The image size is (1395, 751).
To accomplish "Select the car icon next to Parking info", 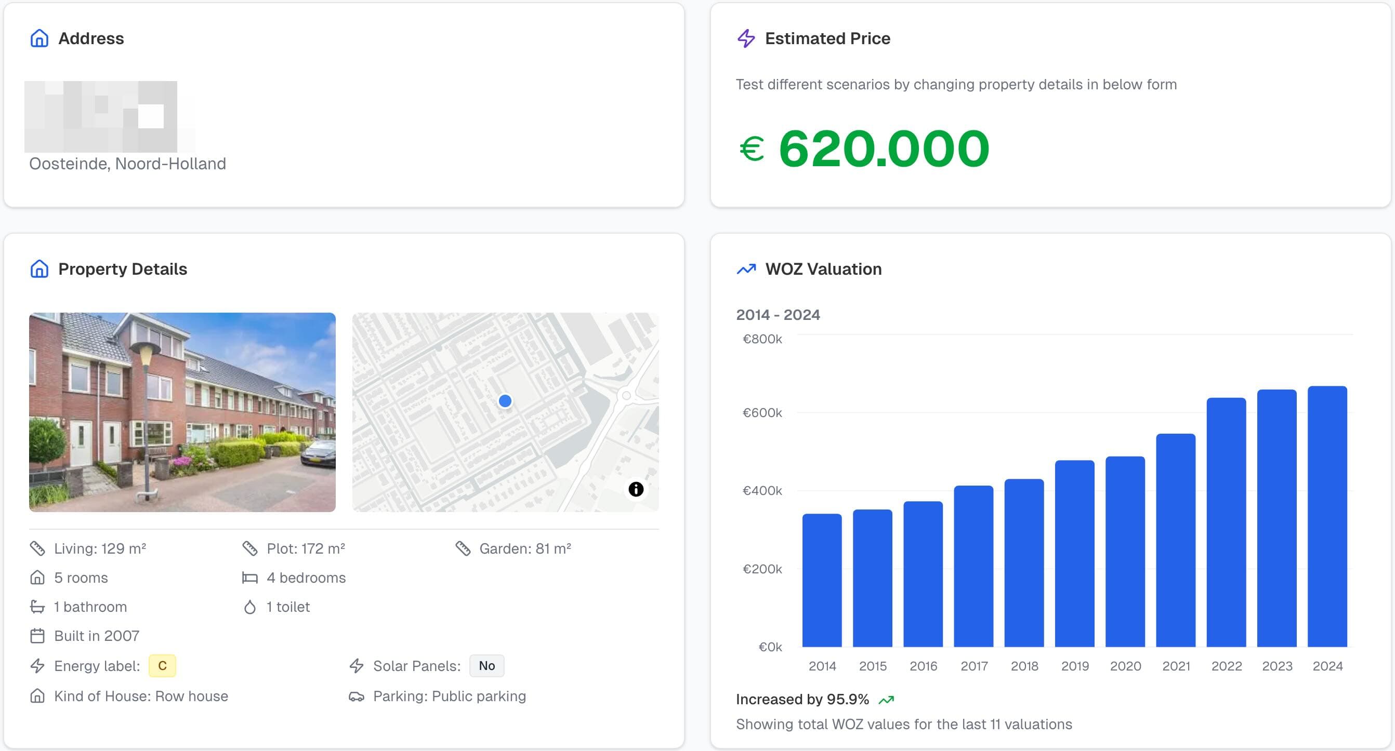I will point(357,696).
